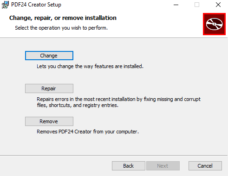Click the 'Change, repair, or remove installation' heading

pos(63,18)
